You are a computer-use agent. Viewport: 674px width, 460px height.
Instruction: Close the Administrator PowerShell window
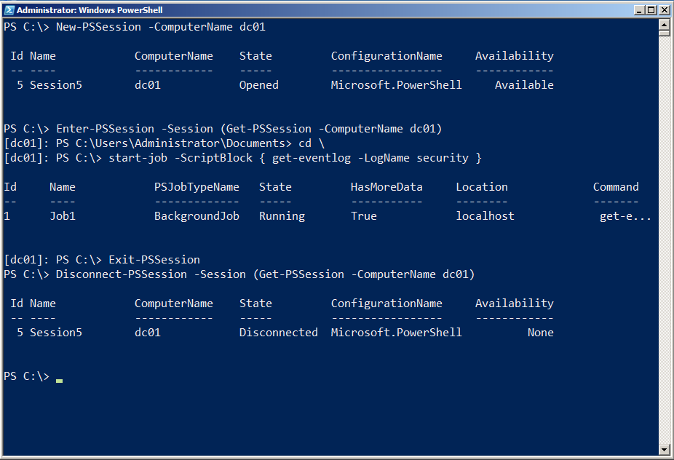point(664,10)
